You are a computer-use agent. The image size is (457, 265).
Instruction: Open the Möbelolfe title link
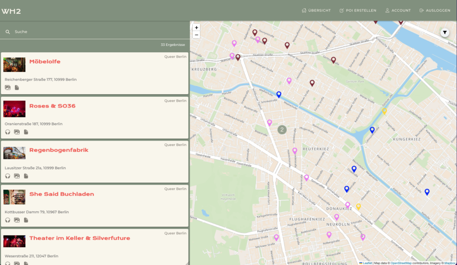tap(45, 62)
